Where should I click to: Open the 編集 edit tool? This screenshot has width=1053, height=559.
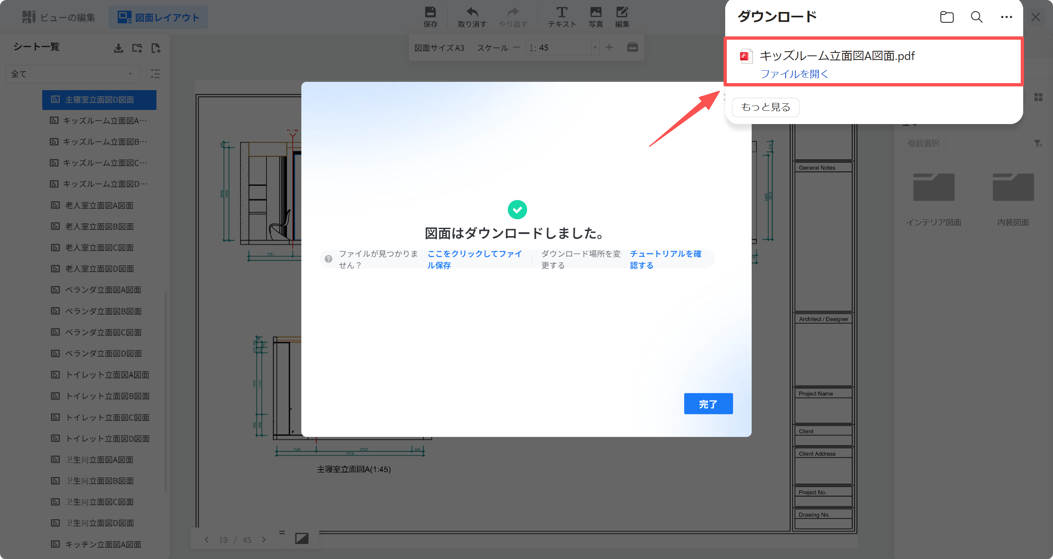[x=622, y=17]
